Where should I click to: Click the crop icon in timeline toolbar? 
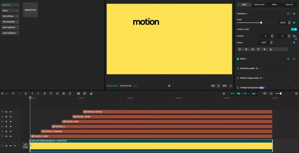click(57, 94)
